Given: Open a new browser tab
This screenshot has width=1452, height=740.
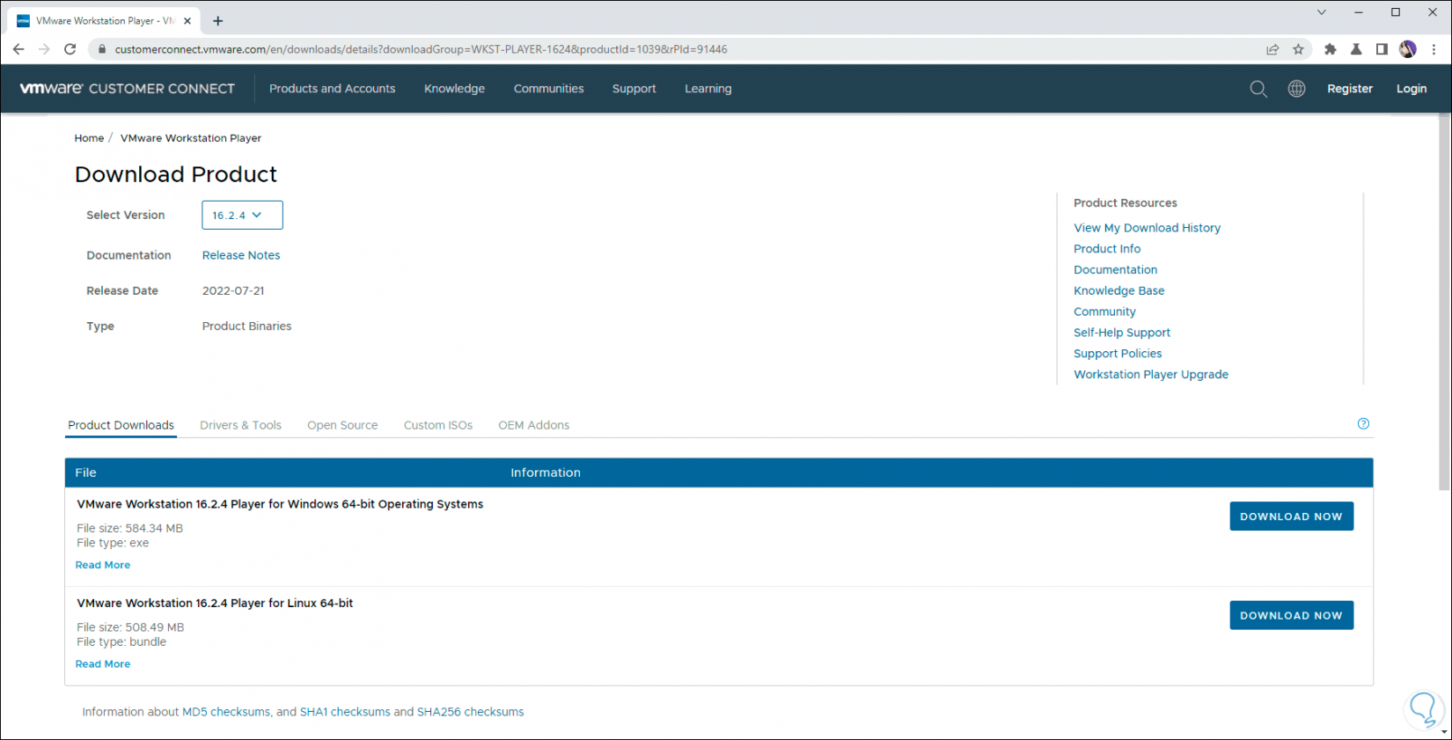Looking at the screenshot, I should [218, 21].
